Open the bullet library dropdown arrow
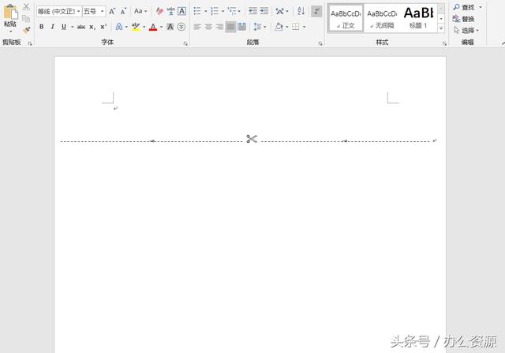The height and width of the screenshot is (353, 505). (x=206, y=12)
